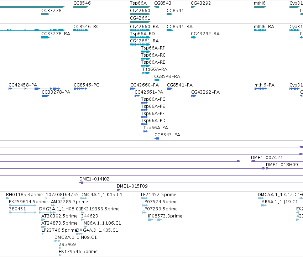This screenshot has width=303, height=257.
Task: Click the Tsp66A-RF transcript
Action: point(146,52)
